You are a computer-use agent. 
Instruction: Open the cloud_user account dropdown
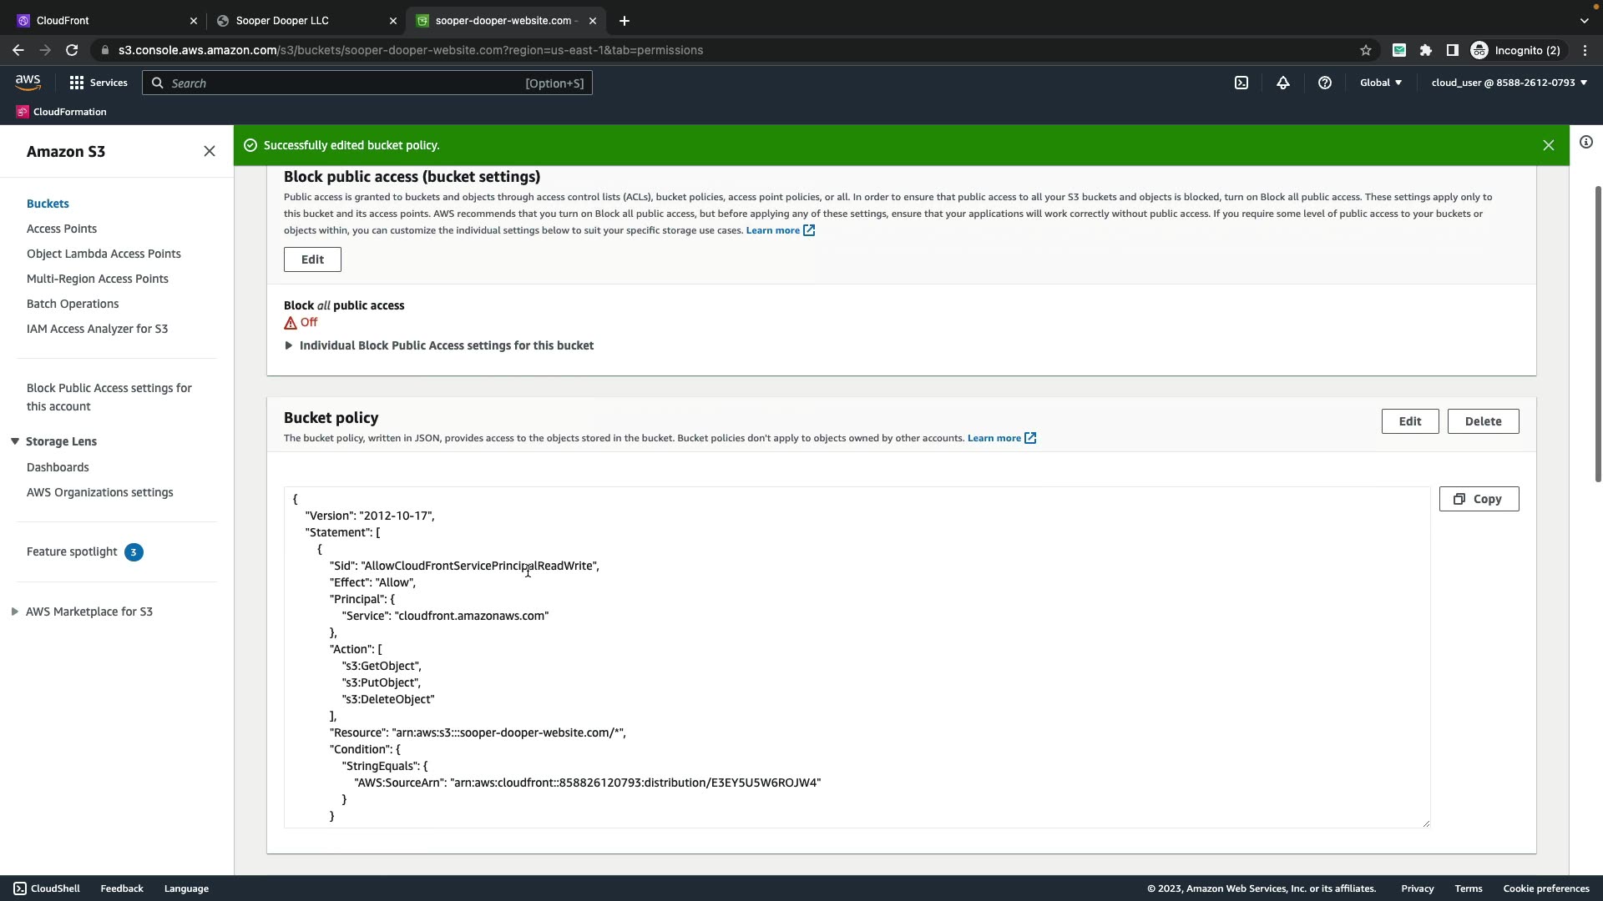point(1509,83)
